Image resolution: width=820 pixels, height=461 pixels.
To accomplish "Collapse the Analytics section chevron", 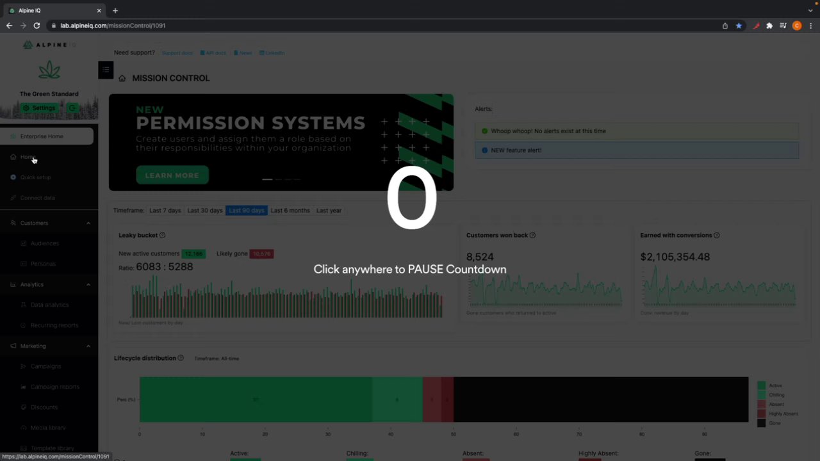I will tap(88, 284).
